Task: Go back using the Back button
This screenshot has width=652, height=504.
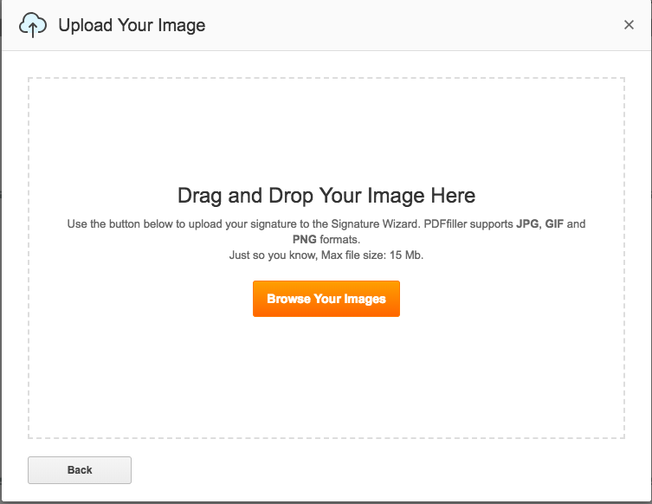Action: click(x=80, y=470)
